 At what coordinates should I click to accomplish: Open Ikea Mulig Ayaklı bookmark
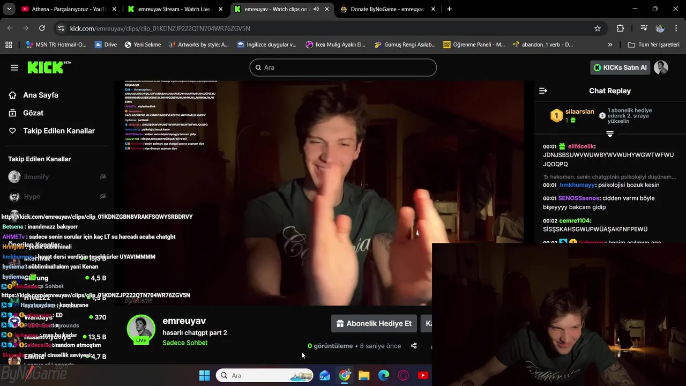click(x=335, y=44)
